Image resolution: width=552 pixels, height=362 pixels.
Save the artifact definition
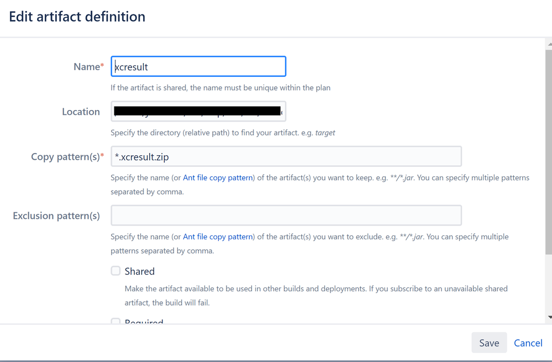pos(488,343)
